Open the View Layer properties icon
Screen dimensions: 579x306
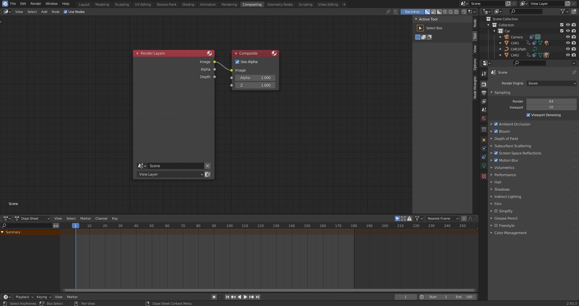484,101
